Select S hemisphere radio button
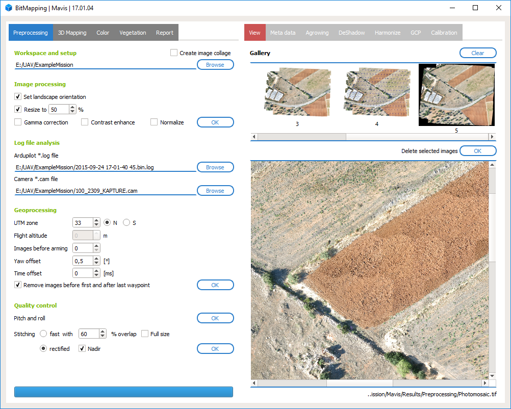Viewport: 511px width, 409px height. point(126,223)
